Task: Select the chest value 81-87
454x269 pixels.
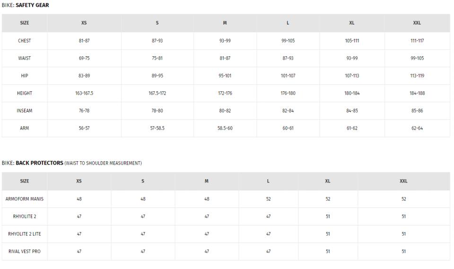Action: point(84,41)
